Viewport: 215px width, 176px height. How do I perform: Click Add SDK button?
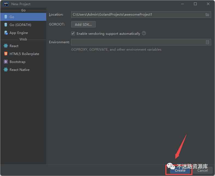pos(83,24)
